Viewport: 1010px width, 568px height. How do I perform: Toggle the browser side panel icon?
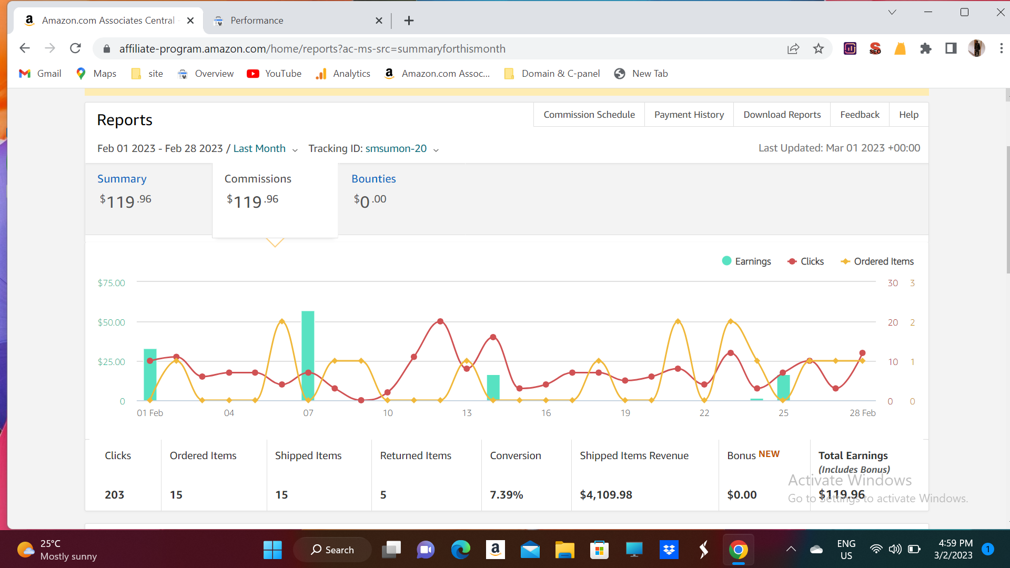tap(951, 49)
